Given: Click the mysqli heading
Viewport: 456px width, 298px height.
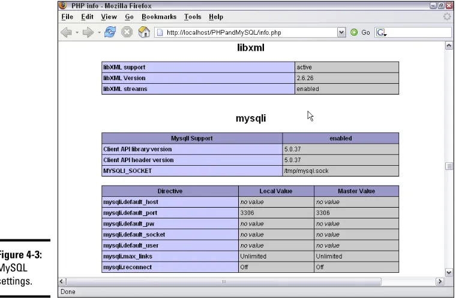Looking at the screenshot, I should [x=251, y=118].
